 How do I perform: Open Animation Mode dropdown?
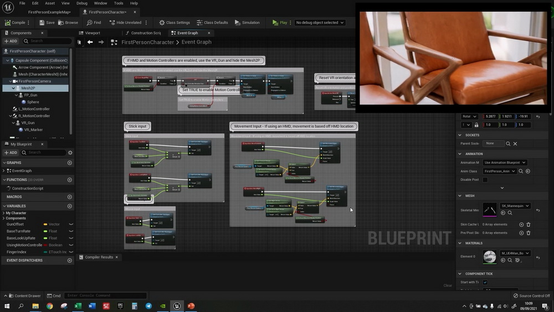(505, 162)
